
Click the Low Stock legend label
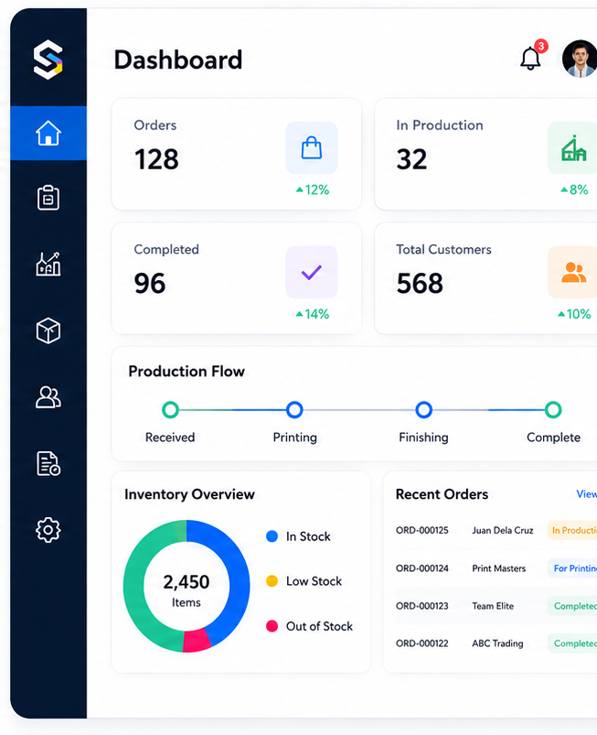point(314,581)
